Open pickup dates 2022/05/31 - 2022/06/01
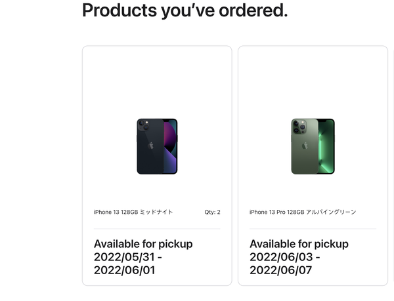The width and height of the screenshot is (394, 301). [x=127, y=264]
